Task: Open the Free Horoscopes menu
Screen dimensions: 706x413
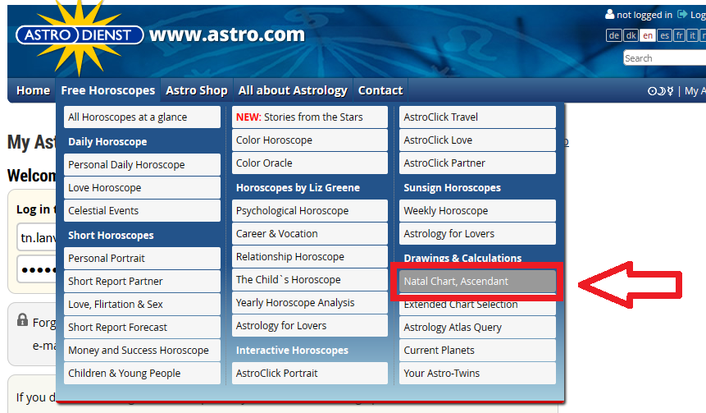Action: tap(108, 90)
